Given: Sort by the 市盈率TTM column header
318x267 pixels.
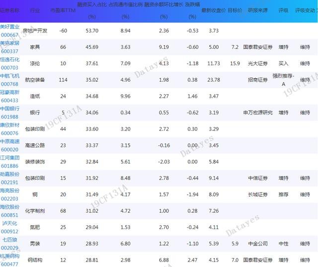Looking at the screenshot, I should (x=63, y=10).
